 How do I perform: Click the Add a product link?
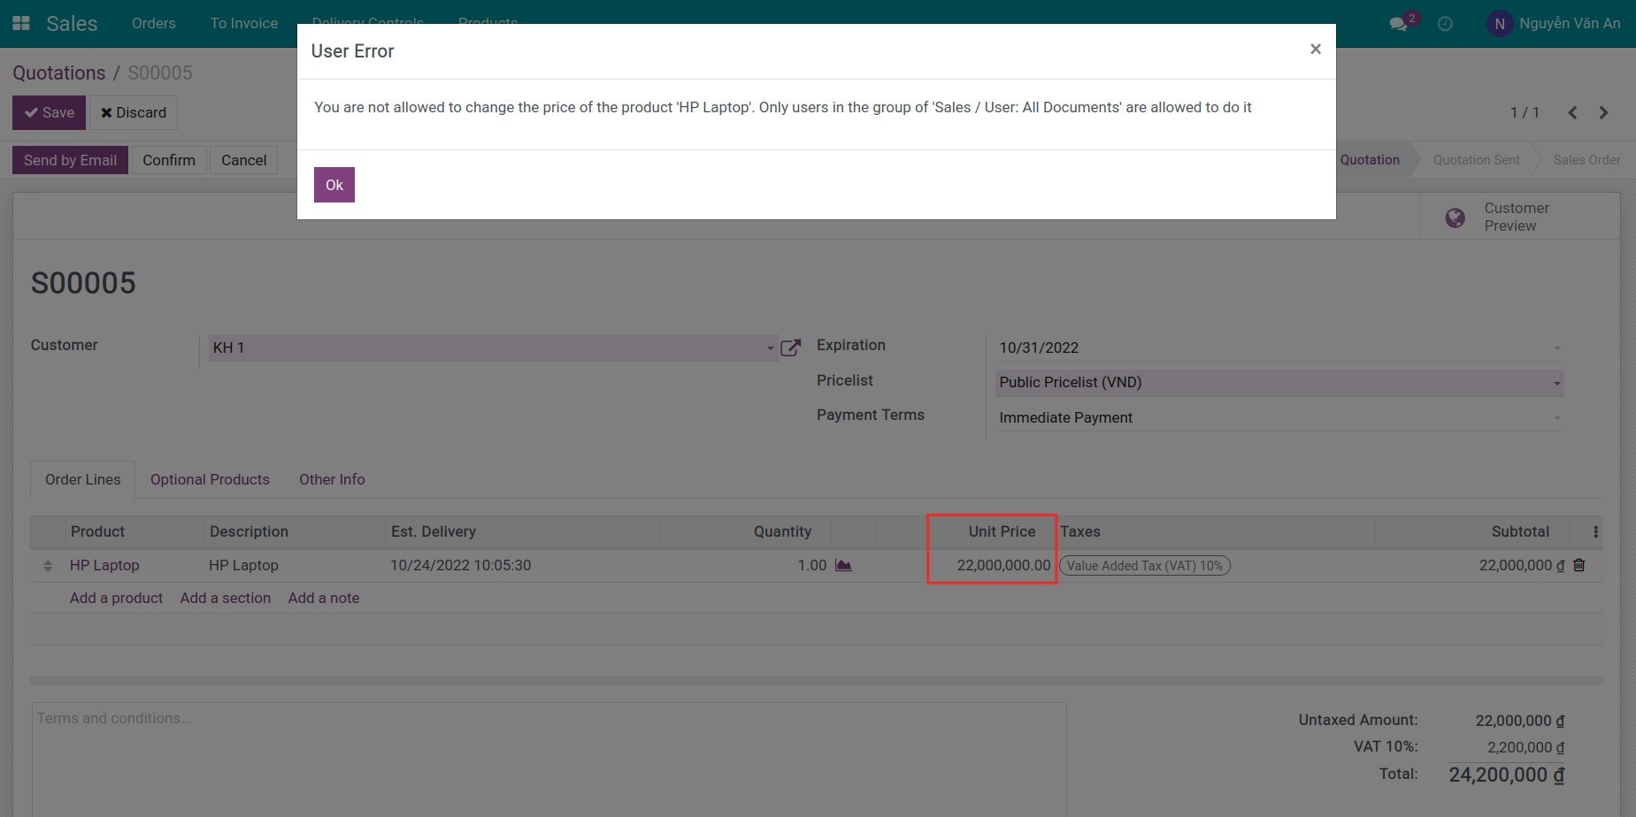[x=116, y=598]
